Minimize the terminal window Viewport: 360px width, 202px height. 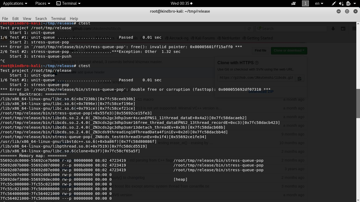click(339, 11)
